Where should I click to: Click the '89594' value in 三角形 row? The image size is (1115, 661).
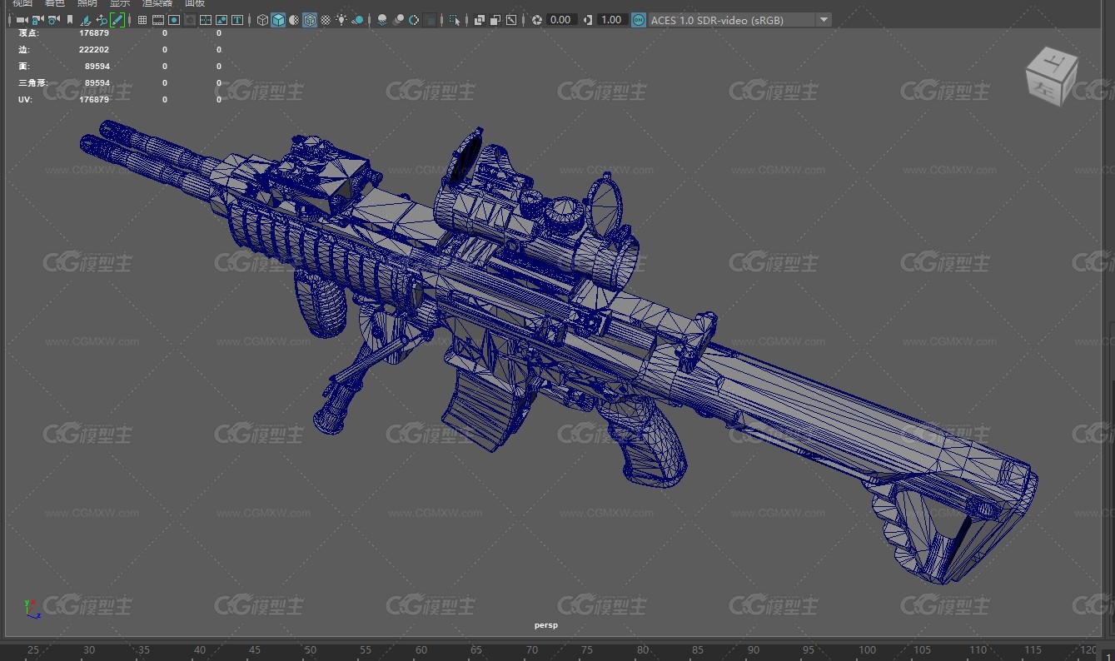coord(97,83)
